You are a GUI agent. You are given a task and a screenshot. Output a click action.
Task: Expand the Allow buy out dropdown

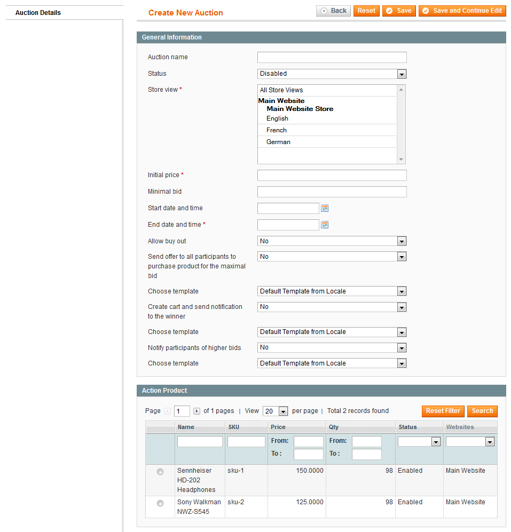coord(332,241)
